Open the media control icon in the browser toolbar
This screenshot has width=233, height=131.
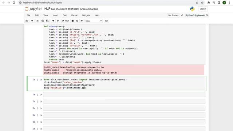[x=214, y=3]
